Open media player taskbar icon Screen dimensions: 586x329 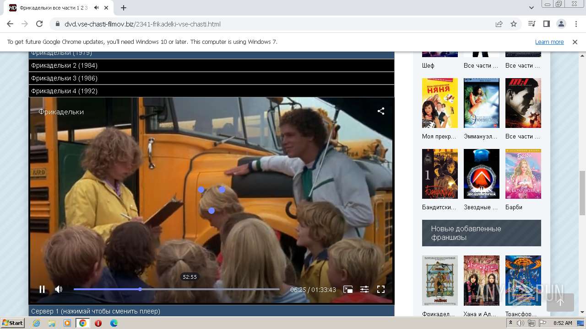pyautogui.click(x=67, y=323)
